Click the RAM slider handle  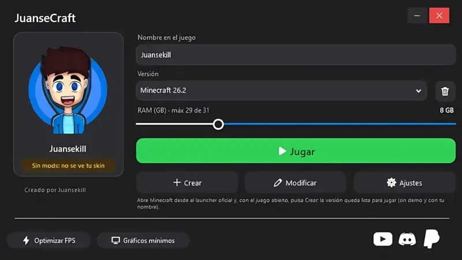point(218,124)
